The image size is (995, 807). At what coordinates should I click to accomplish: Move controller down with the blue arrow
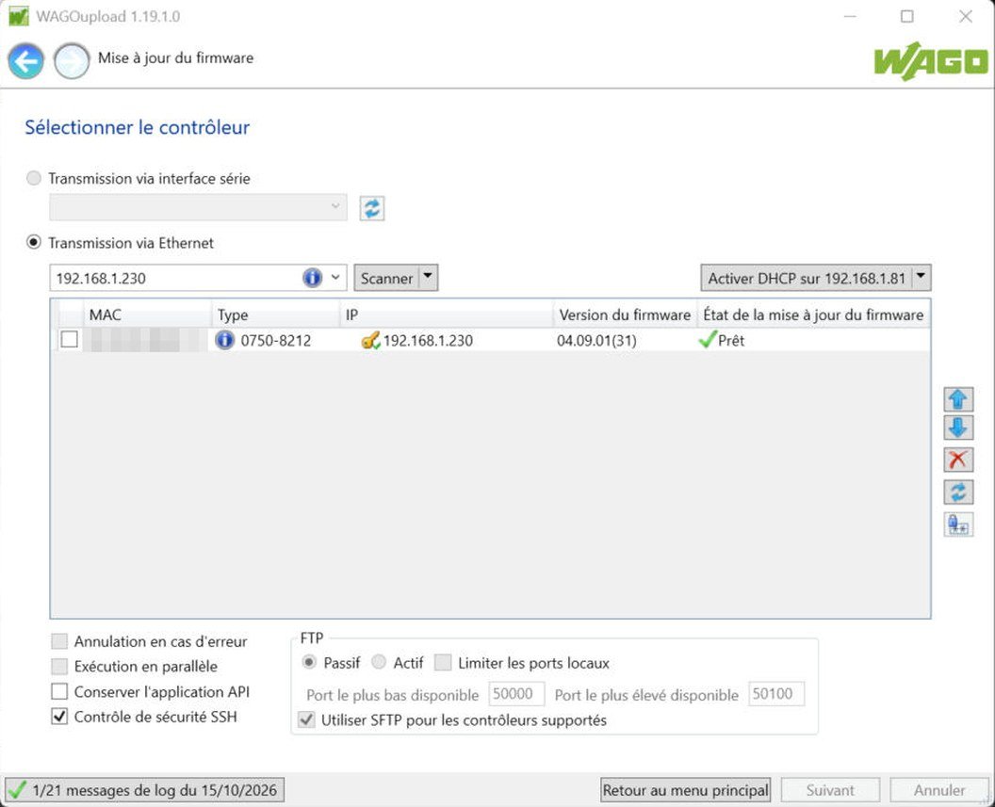tap(957, 428)
